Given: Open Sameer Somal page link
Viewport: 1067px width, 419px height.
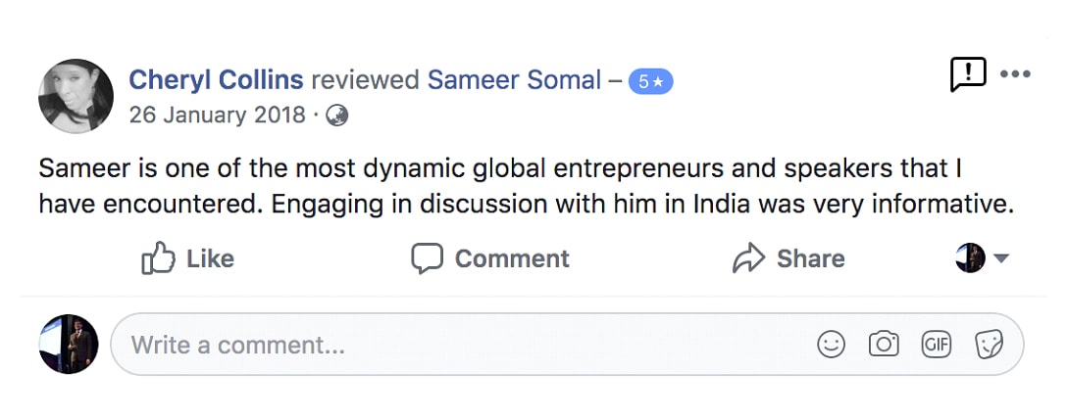Looking at the screenshot, I should [515, 80].
